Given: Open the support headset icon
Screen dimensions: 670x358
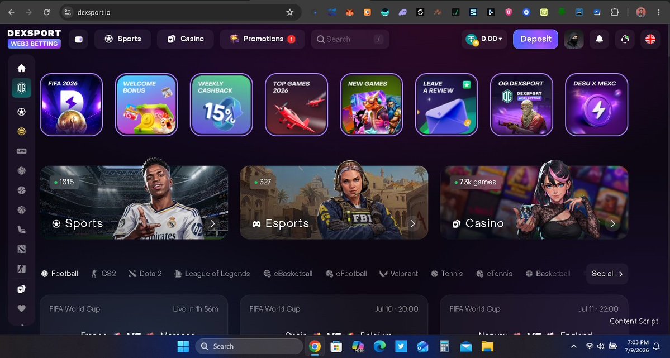Looking at the screenshot, I should [625, 39].
